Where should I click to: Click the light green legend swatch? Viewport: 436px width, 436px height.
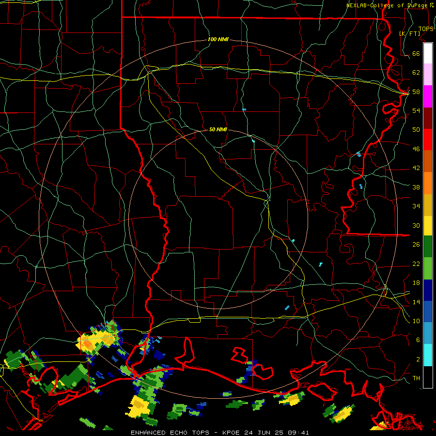428,268
